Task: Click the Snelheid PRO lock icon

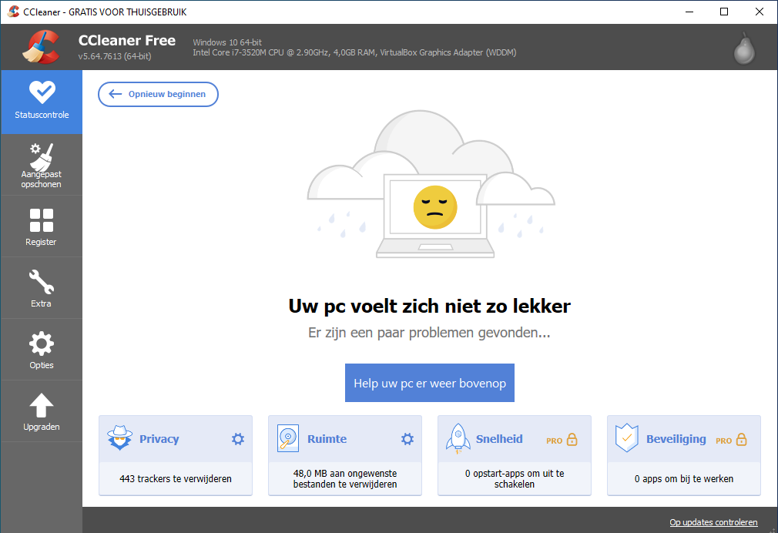Action: point(572,440)
